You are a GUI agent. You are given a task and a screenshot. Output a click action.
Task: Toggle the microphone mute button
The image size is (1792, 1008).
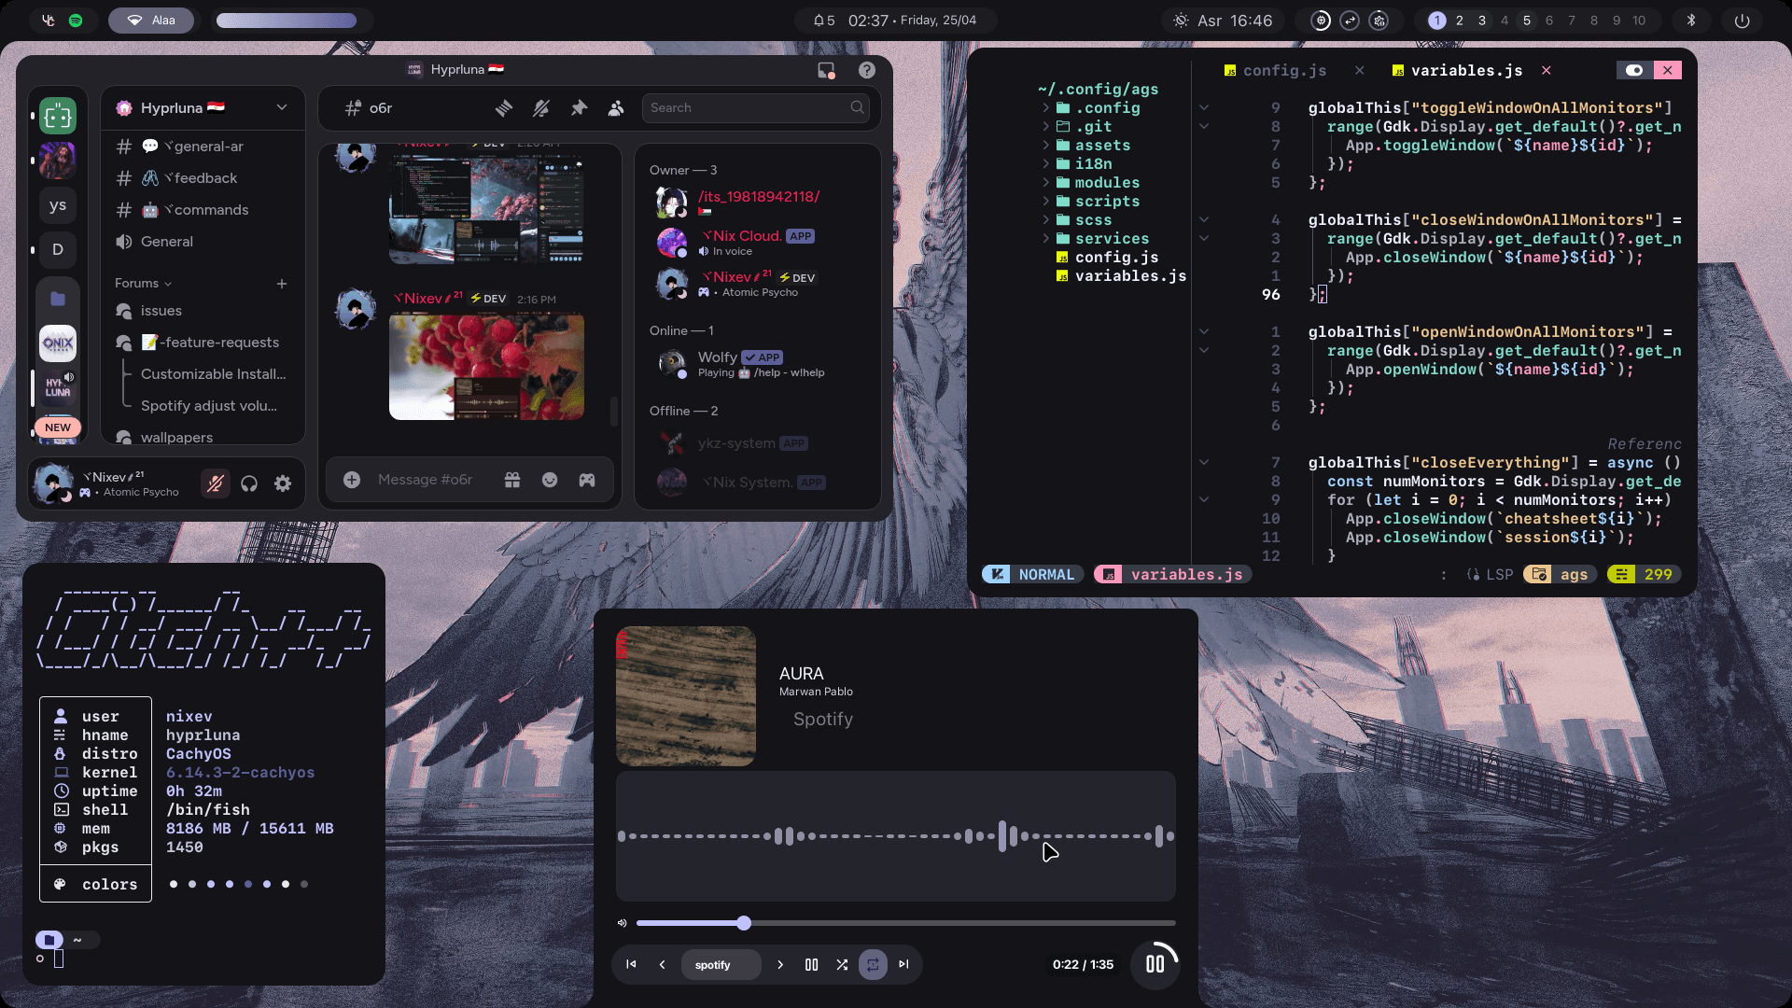pyautogui.click(x=216, y=483)
